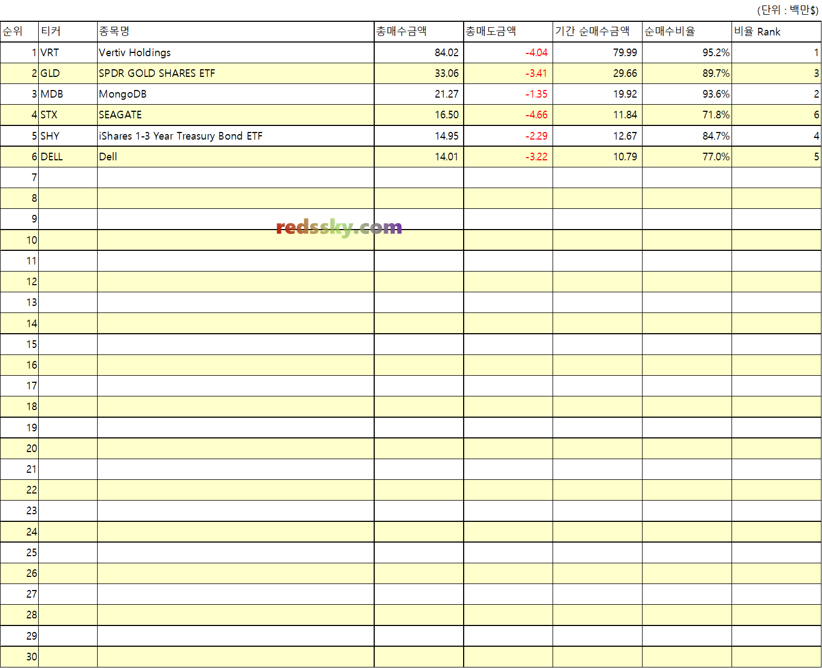Select rank number 30 cell
Image resolution: width=822 pixels, height=668 pixels.
pos(20,657)
